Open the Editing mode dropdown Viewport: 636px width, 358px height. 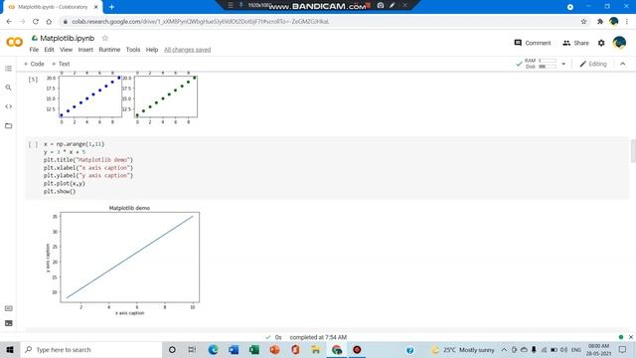593,64
